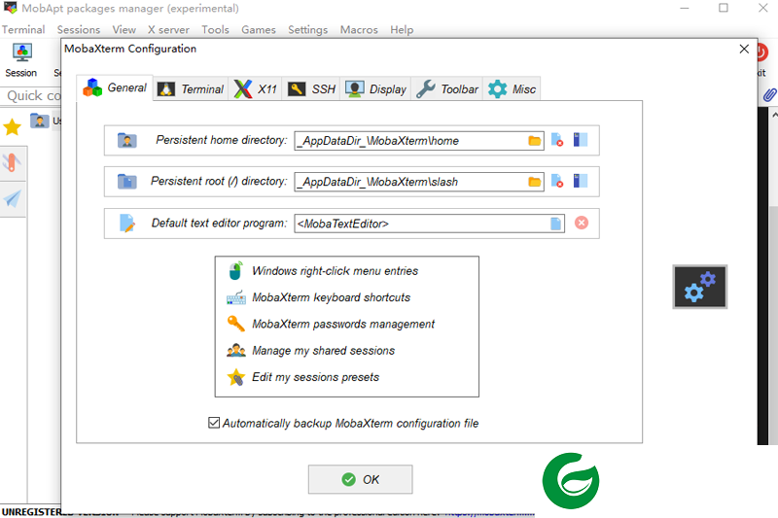Open the favorites star sidebar tab
This screenshot has width=778, height=518.
coord(12,127)
